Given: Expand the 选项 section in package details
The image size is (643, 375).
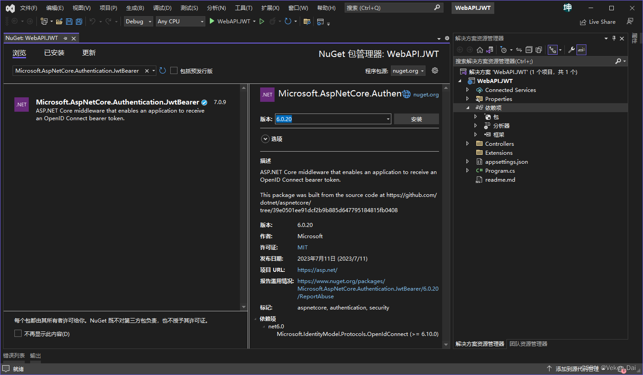Looking at the screenshot, I should click(265, 139).
